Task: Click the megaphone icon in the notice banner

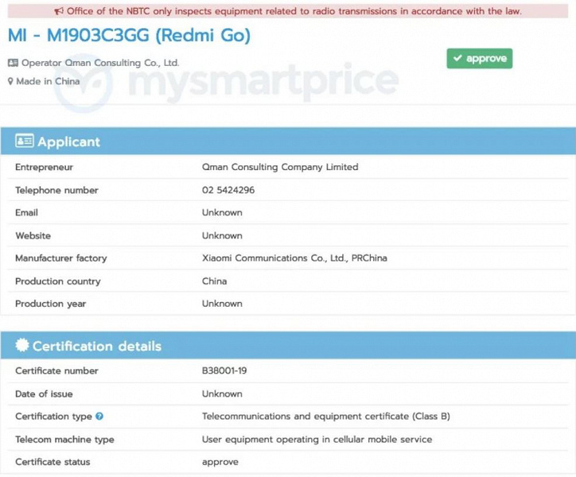Action: pos(59,11)
